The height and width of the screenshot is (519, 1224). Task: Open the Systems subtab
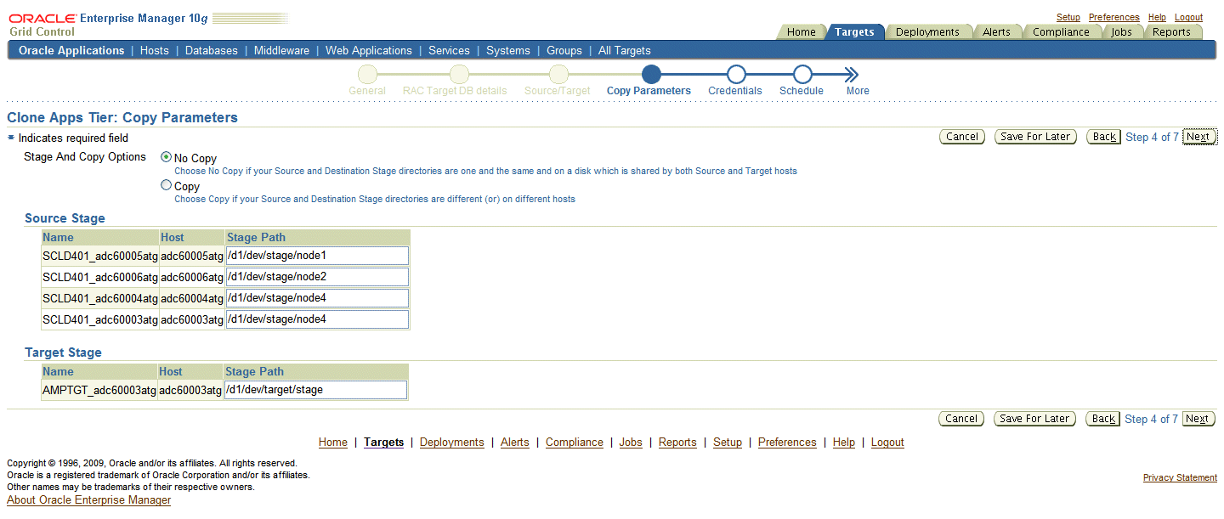(x=508, y=50)
